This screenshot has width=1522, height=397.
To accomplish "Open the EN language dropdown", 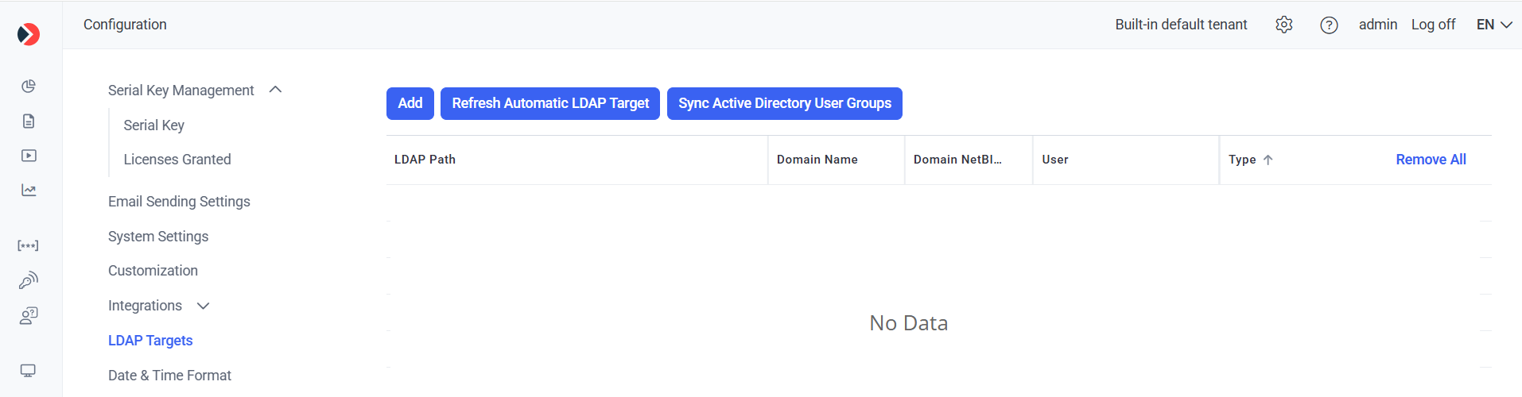I will (1493, 25).
